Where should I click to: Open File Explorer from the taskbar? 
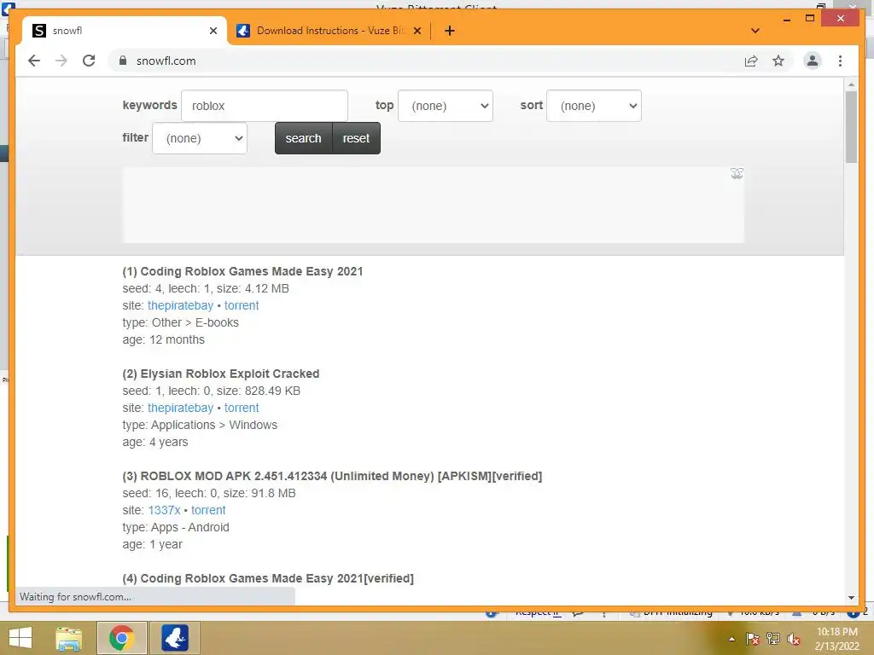pos(69,638)
